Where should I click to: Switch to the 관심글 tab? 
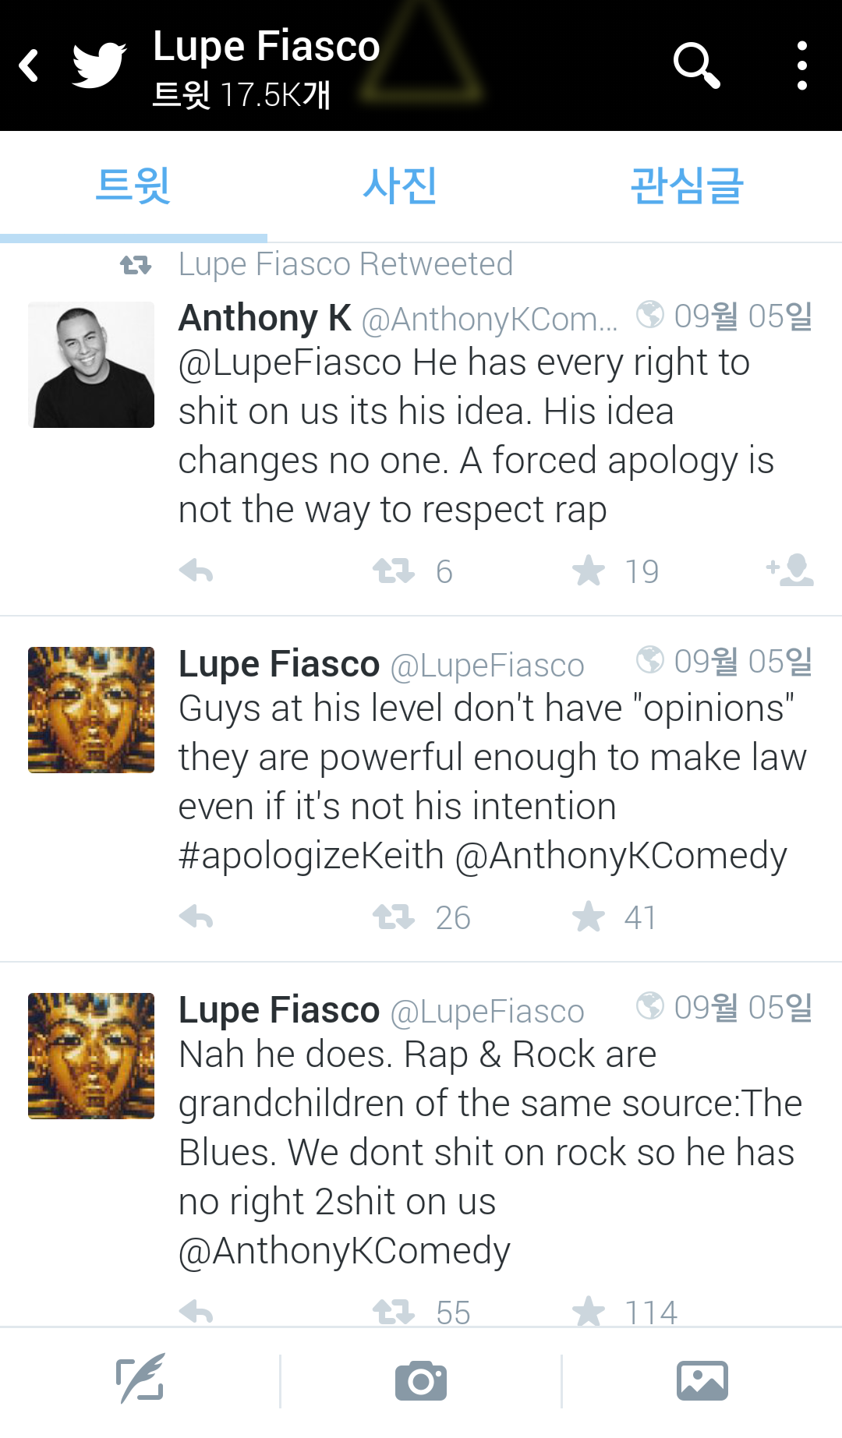pyautogui.click(x=686, y=186)
